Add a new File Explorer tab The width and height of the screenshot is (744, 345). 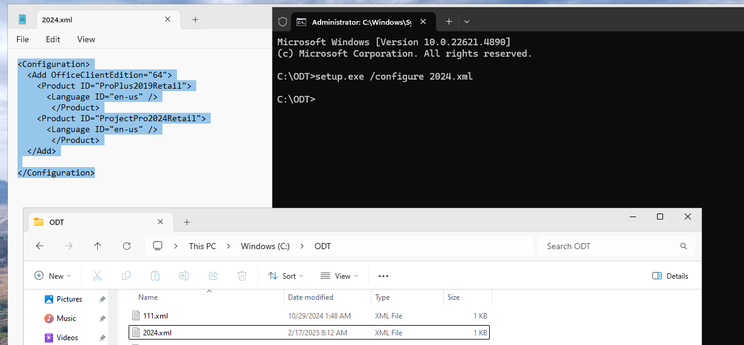[x=187, y=222]
